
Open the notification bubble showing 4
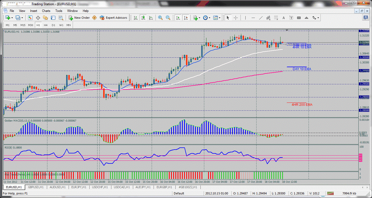tap(366, 18)
